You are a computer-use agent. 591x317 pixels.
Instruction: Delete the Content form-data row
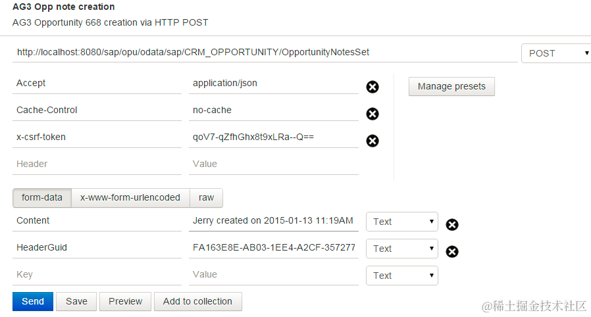452,224
